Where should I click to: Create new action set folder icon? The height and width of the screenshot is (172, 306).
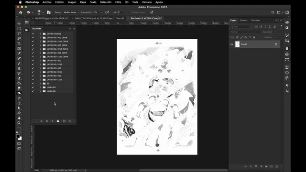[58, 121]
